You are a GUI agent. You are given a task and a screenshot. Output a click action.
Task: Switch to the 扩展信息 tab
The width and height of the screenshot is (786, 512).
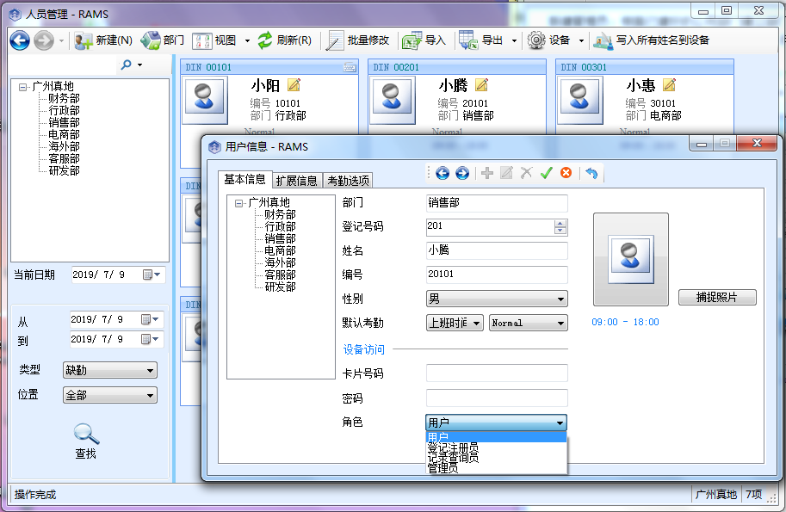(x=296, y=181)
